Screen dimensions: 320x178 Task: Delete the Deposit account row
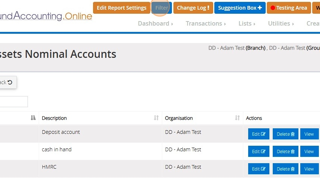pos(285,134)
